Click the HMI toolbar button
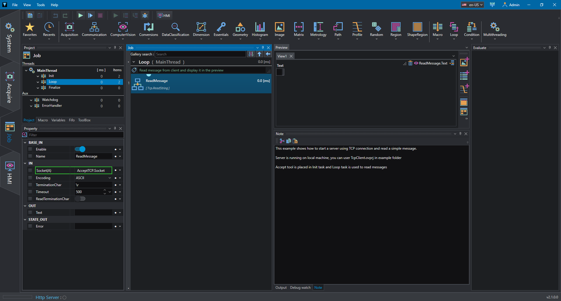This screenshot has width=561, height=301. (164, 15)
